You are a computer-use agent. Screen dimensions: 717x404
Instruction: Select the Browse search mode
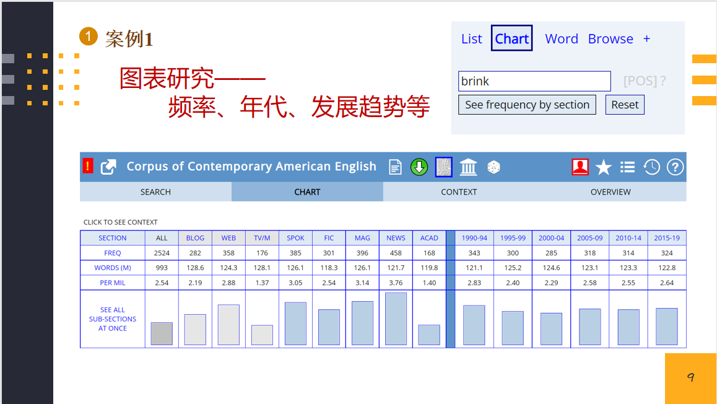coord(611,39)
